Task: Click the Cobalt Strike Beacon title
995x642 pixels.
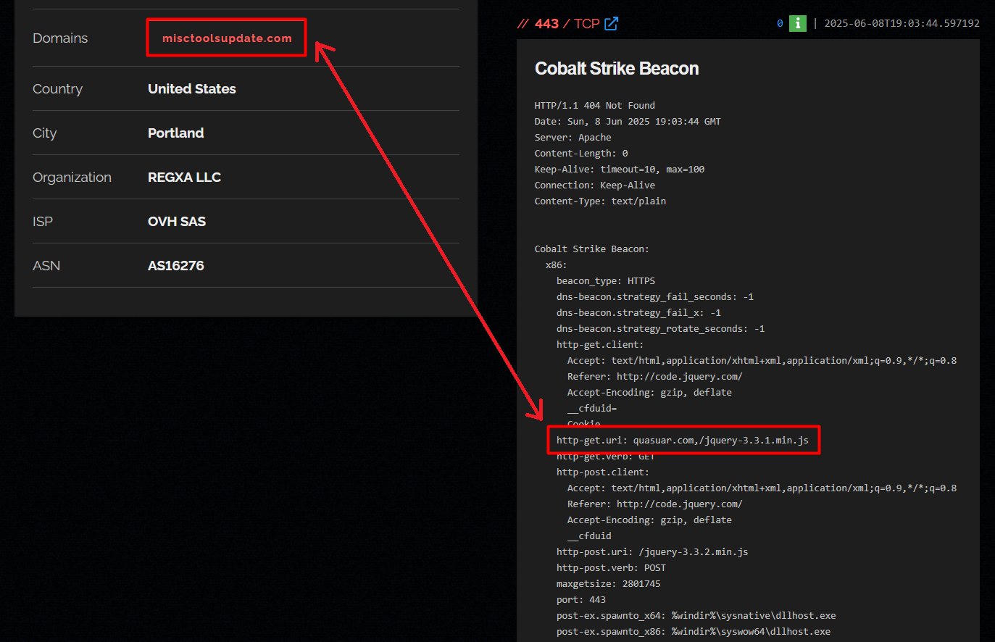Action: click(x=617, y=69)
